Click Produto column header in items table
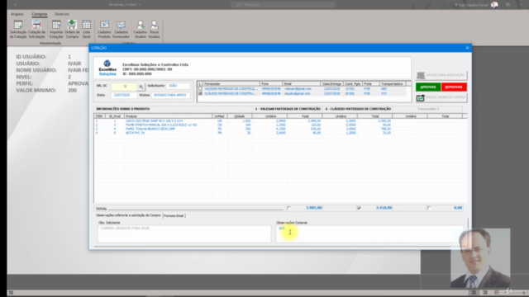529x297 pixels. point(168,116)
